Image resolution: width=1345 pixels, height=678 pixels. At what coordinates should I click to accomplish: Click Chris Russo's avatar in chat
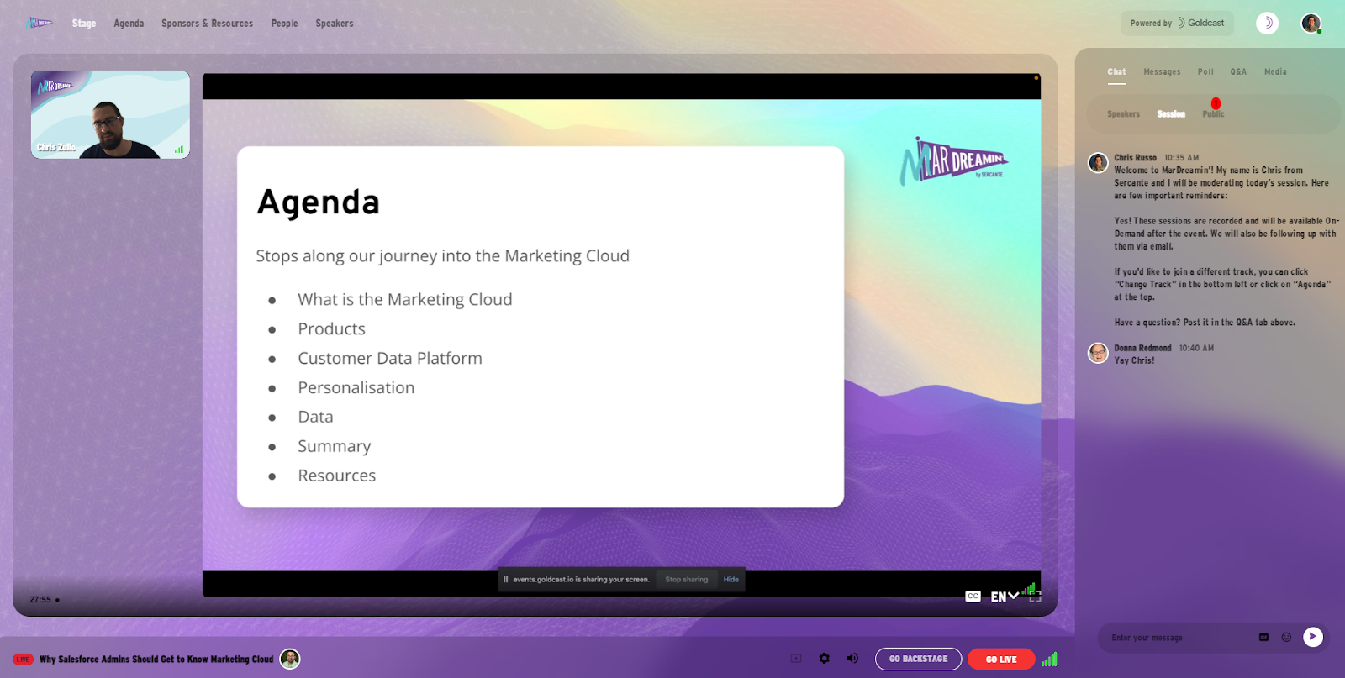click(x=1098, y=163)
